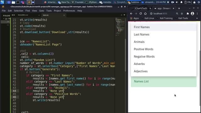Open the Preferences menu
The height and width of the screenshot is (113, 201).
click(x=69, y=11)
